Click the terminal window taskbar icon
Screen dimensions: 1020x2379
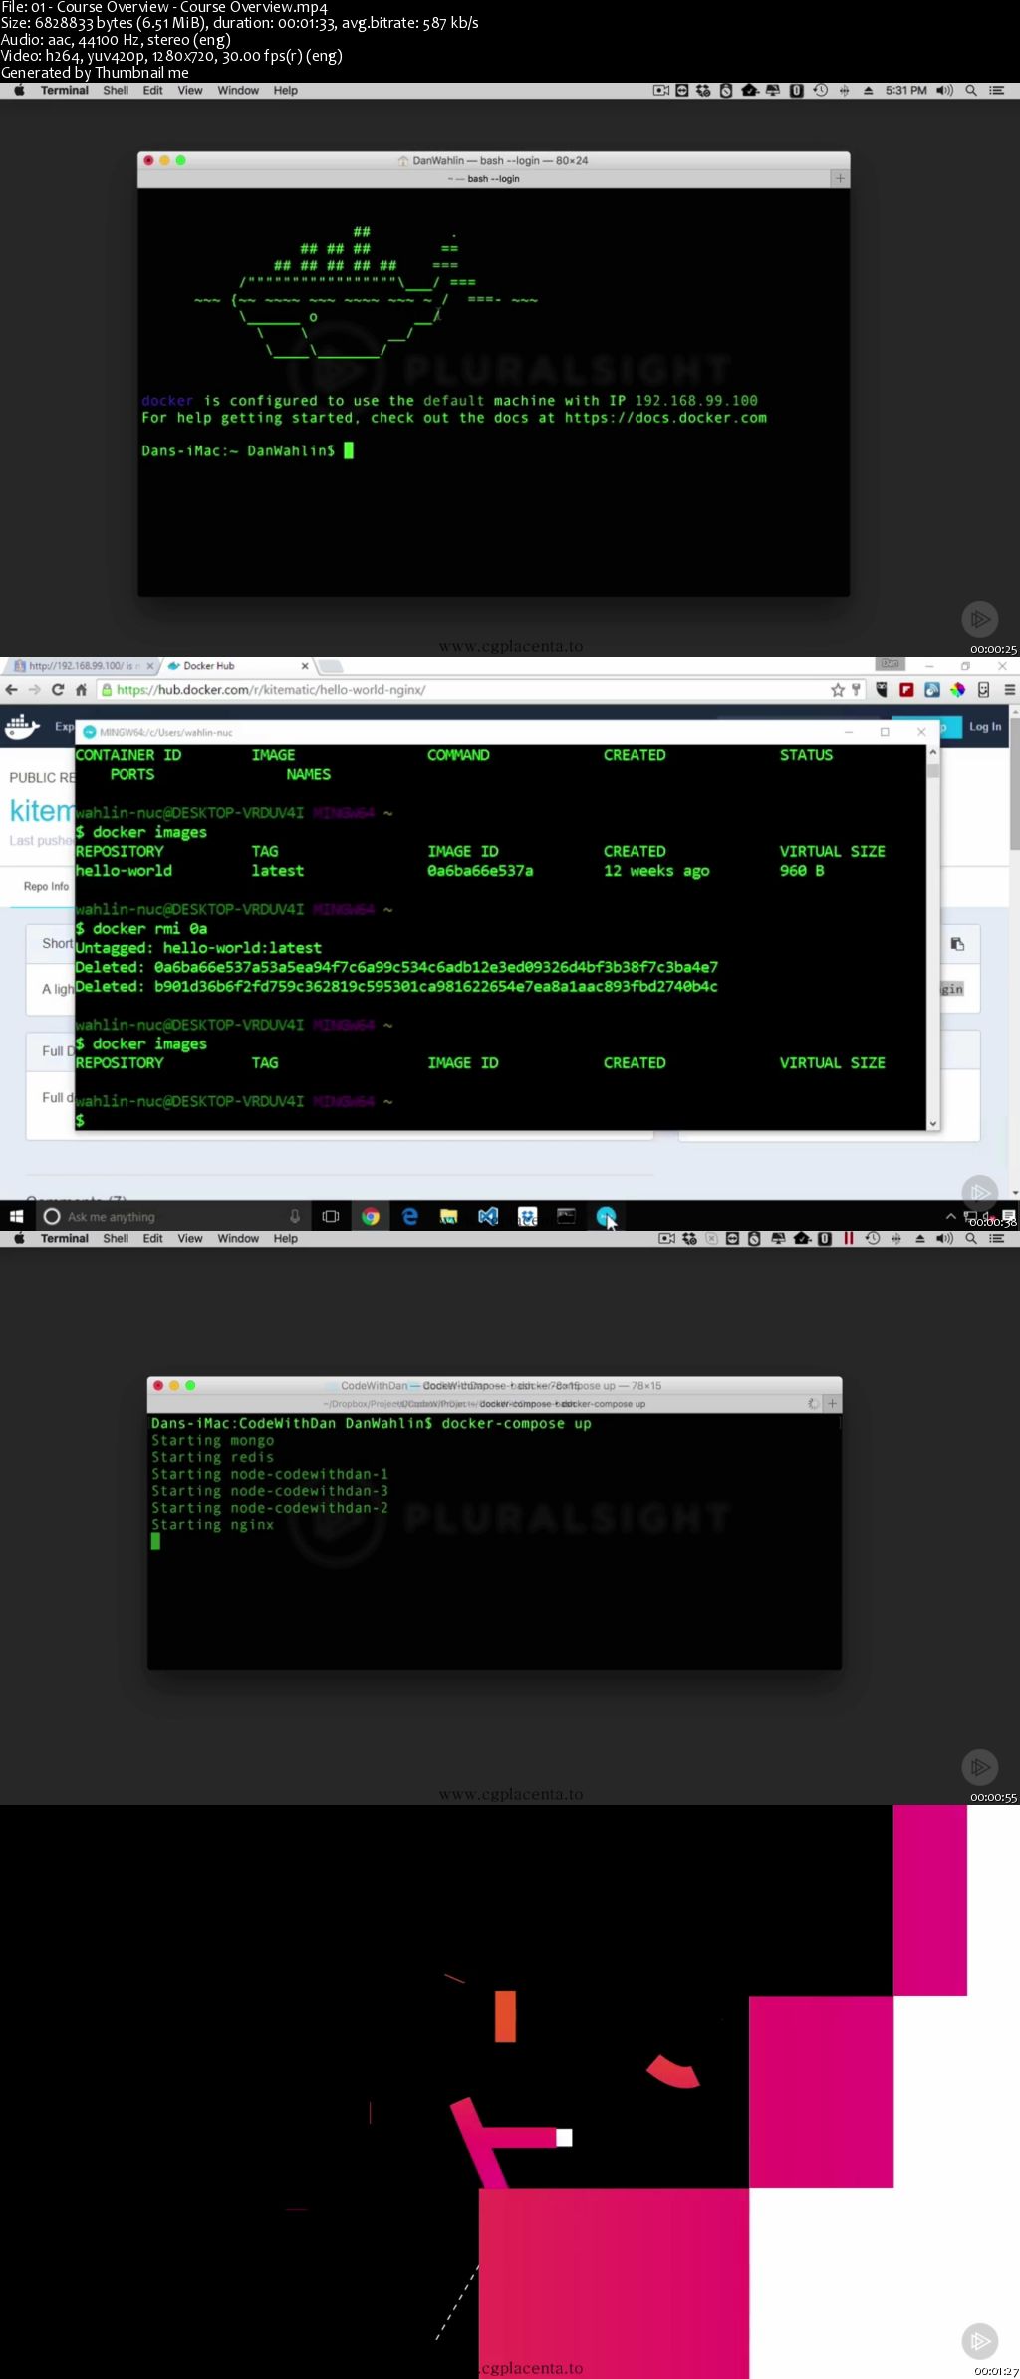tap(566, 1216)
